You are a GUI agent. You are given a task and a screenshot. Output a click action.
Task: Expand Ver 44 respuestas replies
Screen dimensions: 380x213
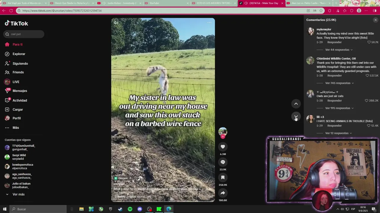[x=339, y=50]
